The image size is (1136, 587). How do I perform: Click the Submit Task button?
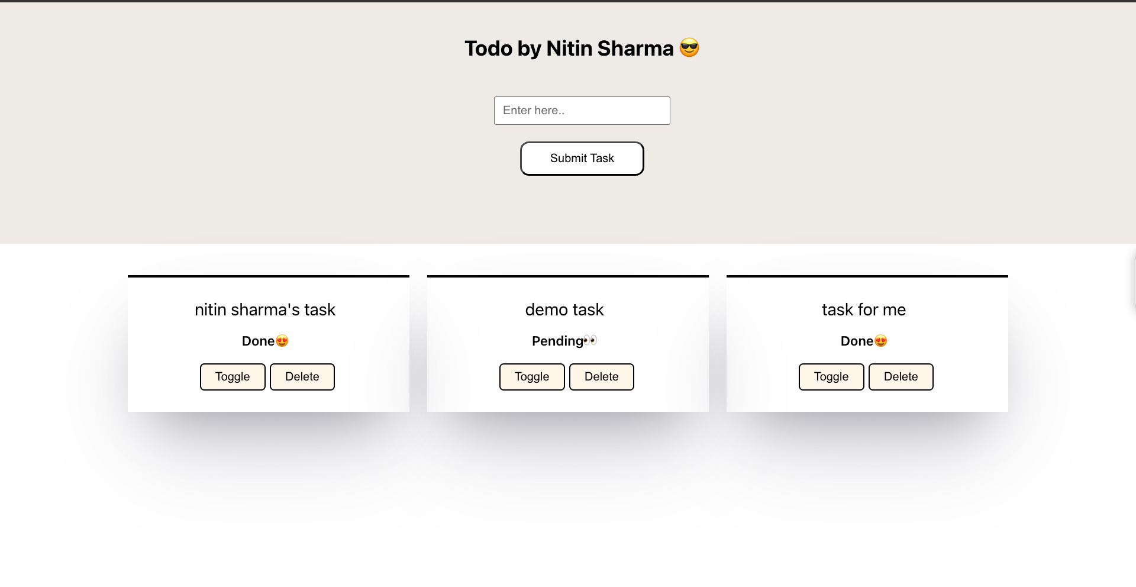click(582, 158)
